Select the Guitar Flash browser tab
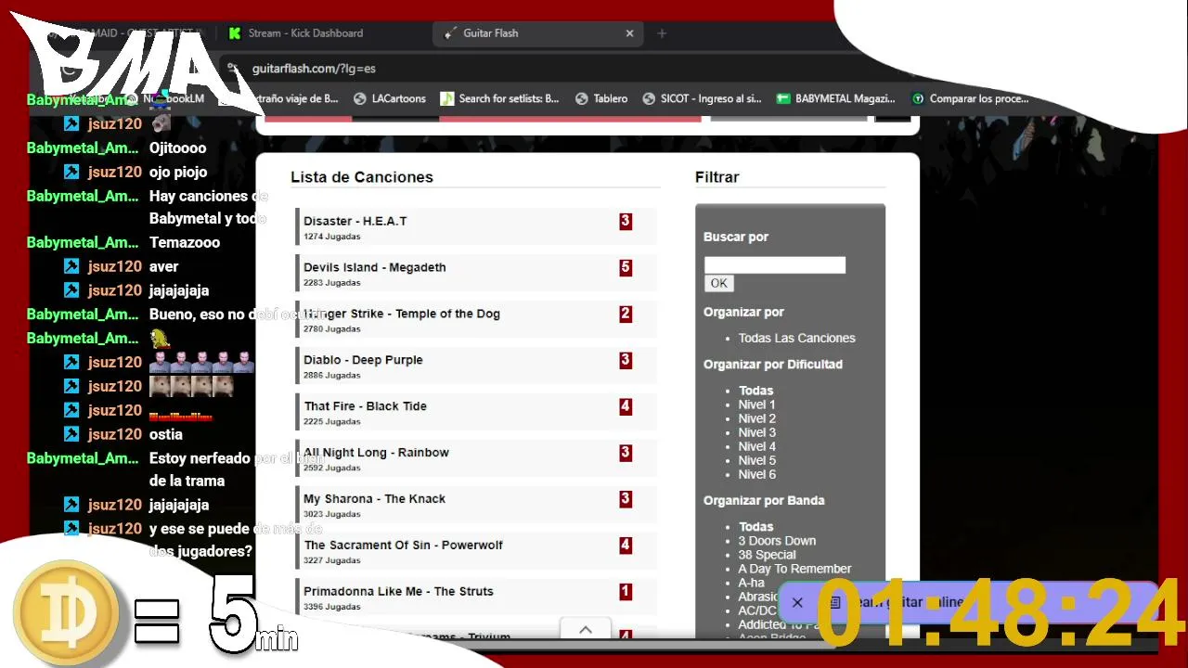This screenshot has width=1188, height=668. (x=536, y=33)
